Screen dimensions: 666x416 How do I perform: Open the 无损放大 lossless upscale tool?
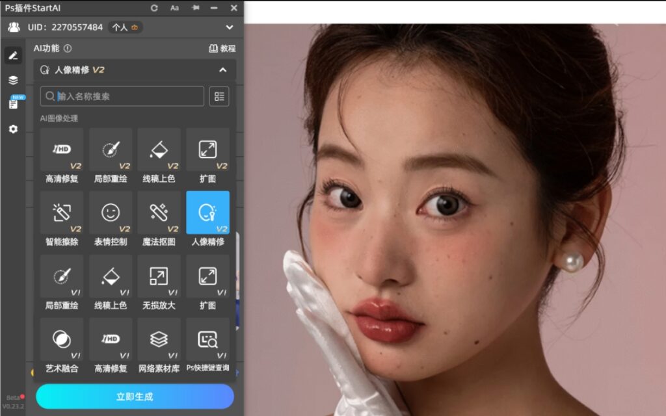click(159, 276)
